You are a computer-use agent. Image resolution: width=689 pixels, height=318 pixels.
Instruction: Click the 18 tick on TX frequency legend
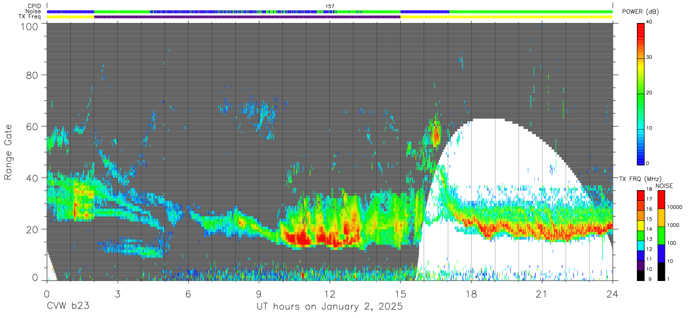[x=649, y=190]
